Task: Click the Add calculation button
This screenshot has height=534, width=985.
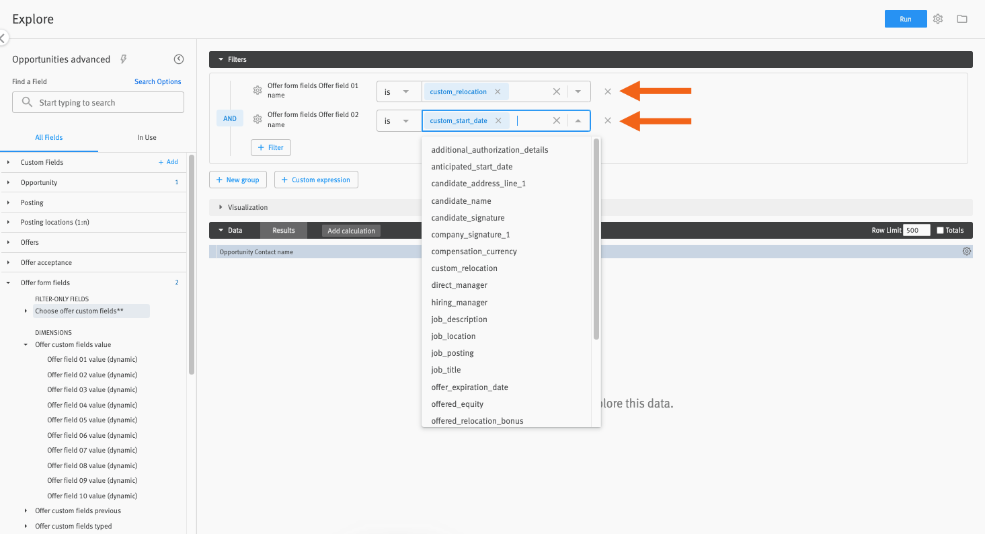Action: tap(351, 231)
